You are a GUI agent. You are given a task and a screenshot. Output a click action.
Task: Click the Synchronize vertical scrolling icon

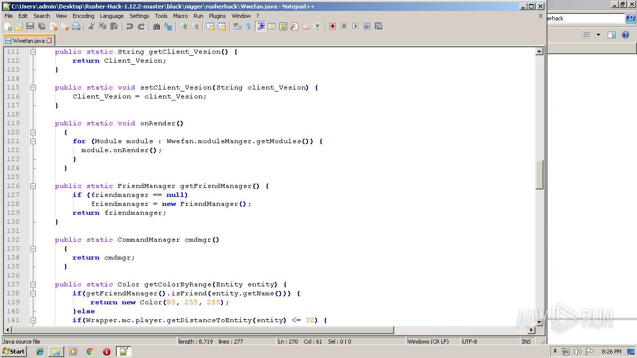pyautogui.click(x=210, y=26)
